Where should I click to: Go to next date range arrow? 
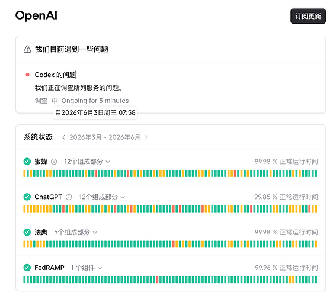tap(146, 137)
